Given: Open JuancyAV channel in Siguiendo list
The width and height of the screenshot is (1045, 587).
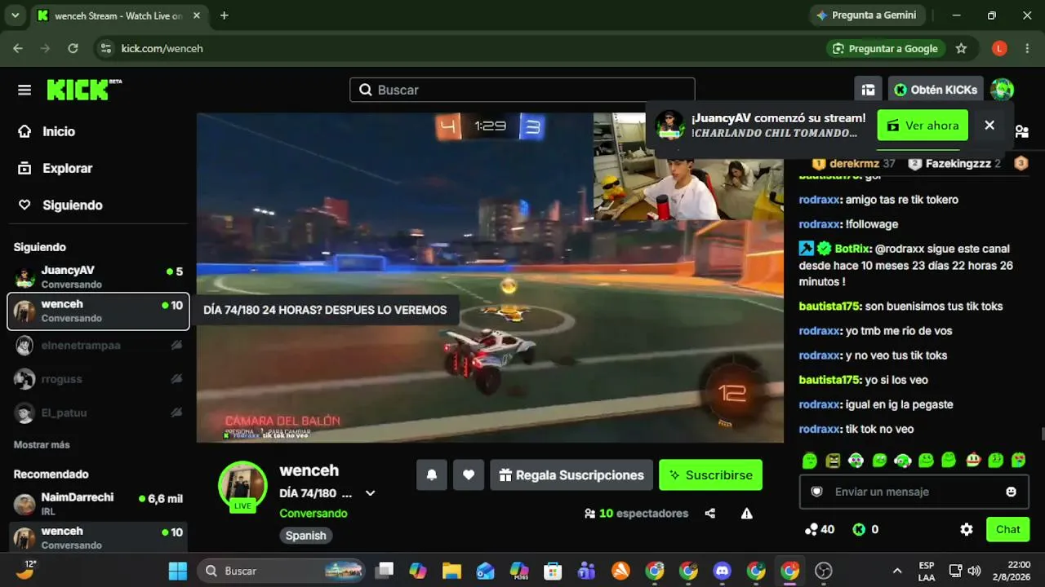Looking at the screenshot, I should [98, 277].
